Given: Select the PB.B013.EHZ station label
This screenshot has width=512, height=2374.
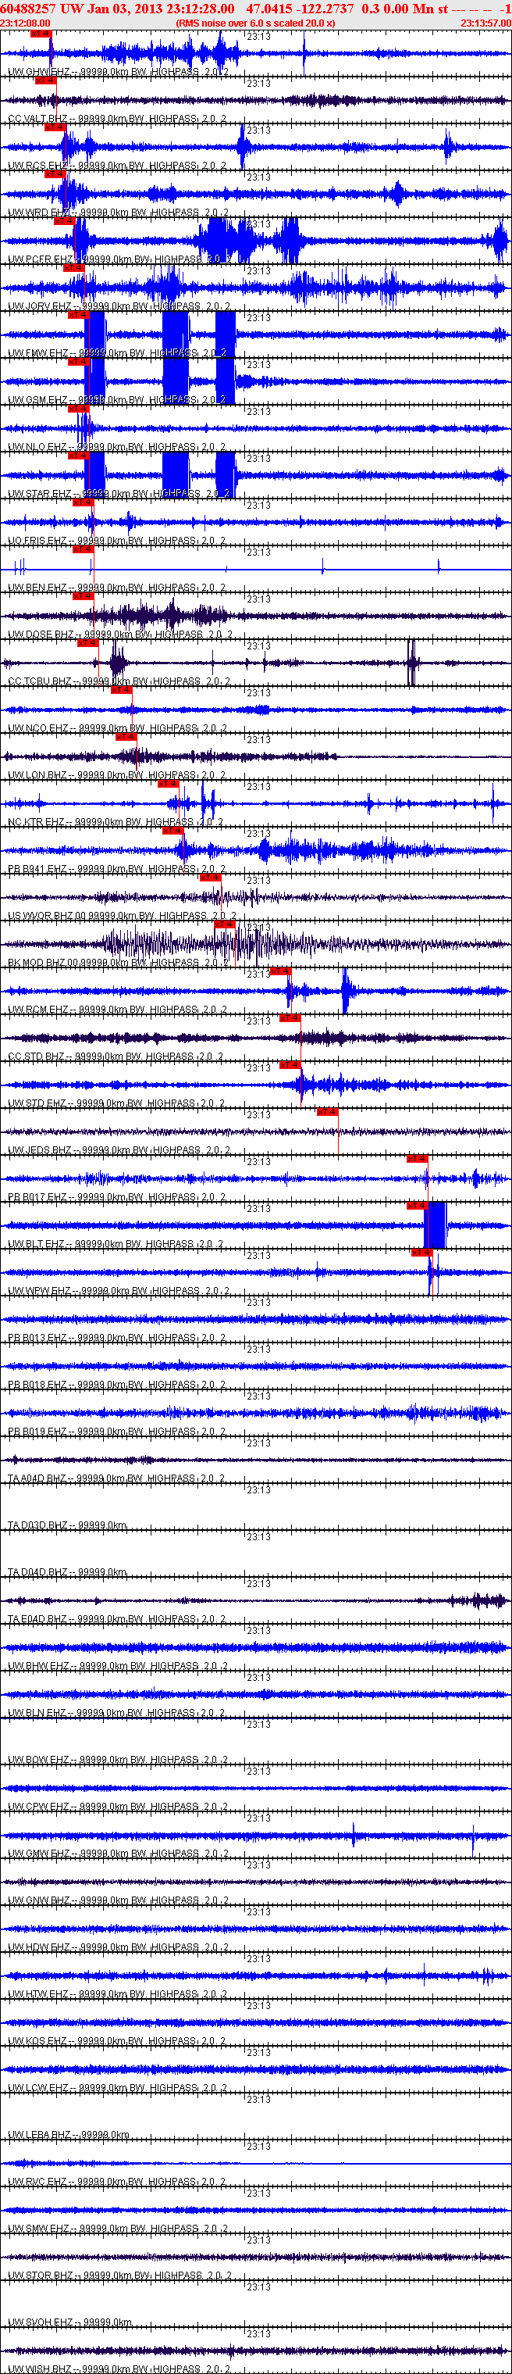Looking at the screenshot, I should click(x=117, y=1338).
